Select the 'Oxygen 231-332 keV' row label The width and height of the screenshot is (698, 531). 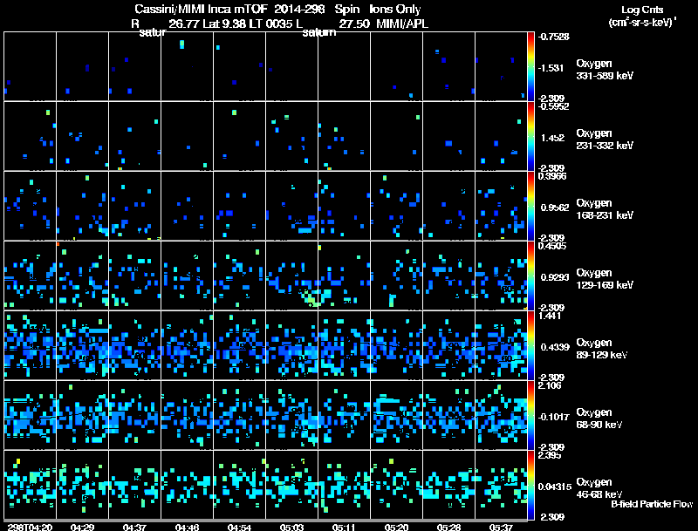point(605,140)
